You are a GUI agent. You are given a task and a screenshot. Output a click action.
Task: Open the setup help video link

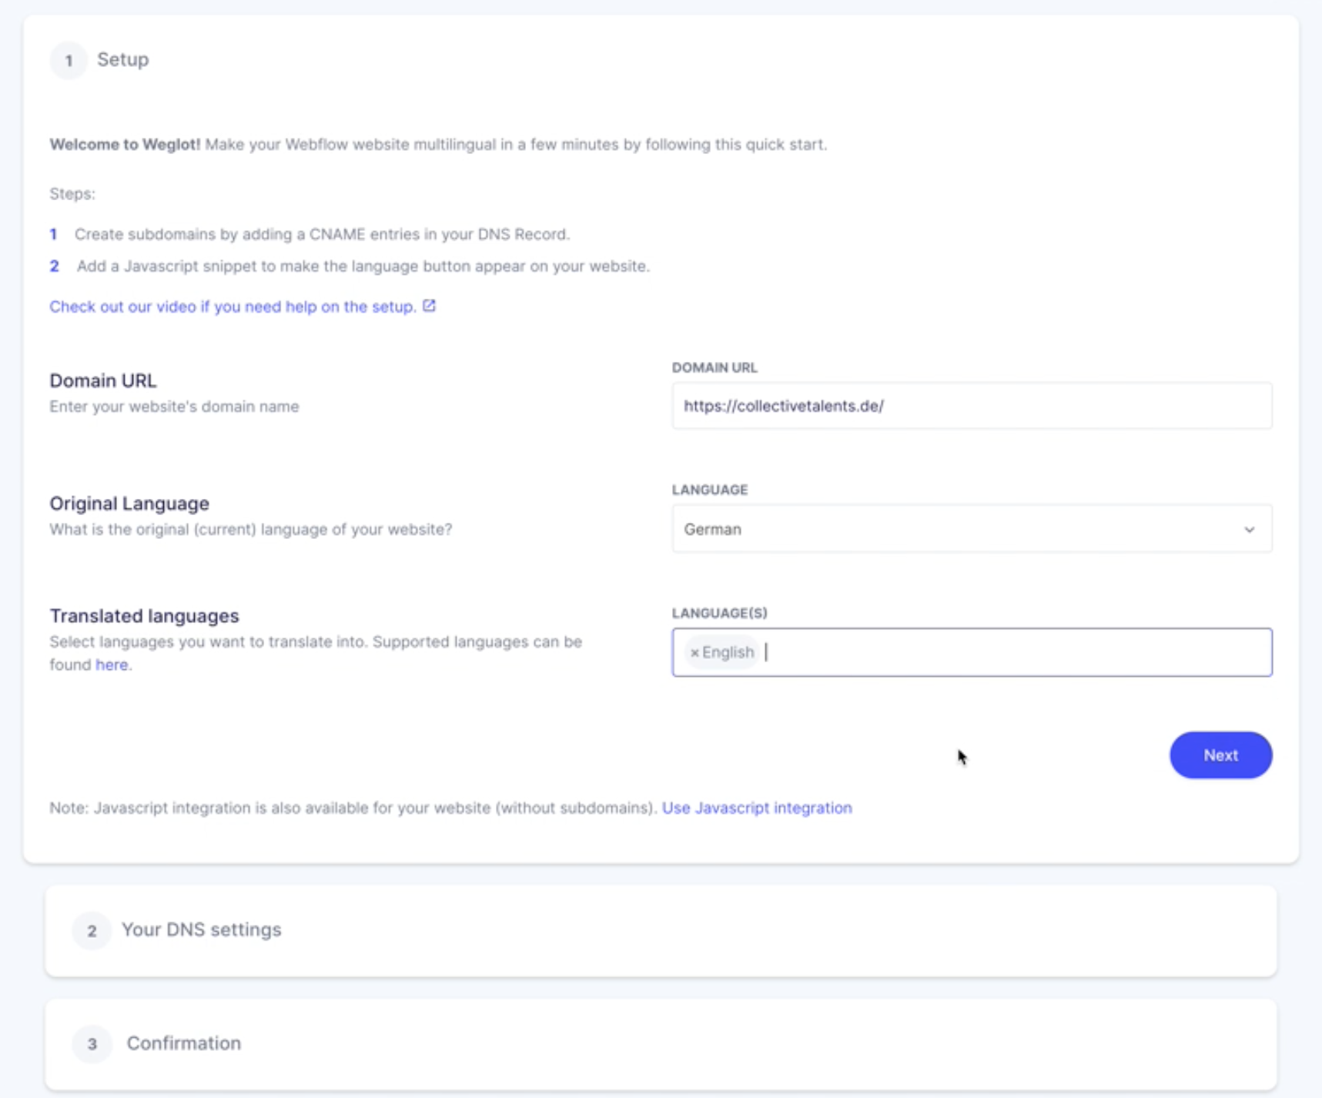coord(233,306)
